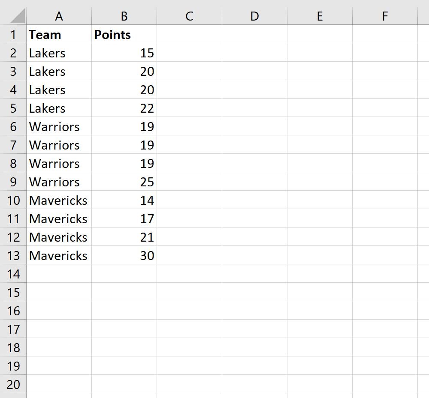Click the Select All corner triangle
This screenshot has width=429, height=398.
coord(18,16)
